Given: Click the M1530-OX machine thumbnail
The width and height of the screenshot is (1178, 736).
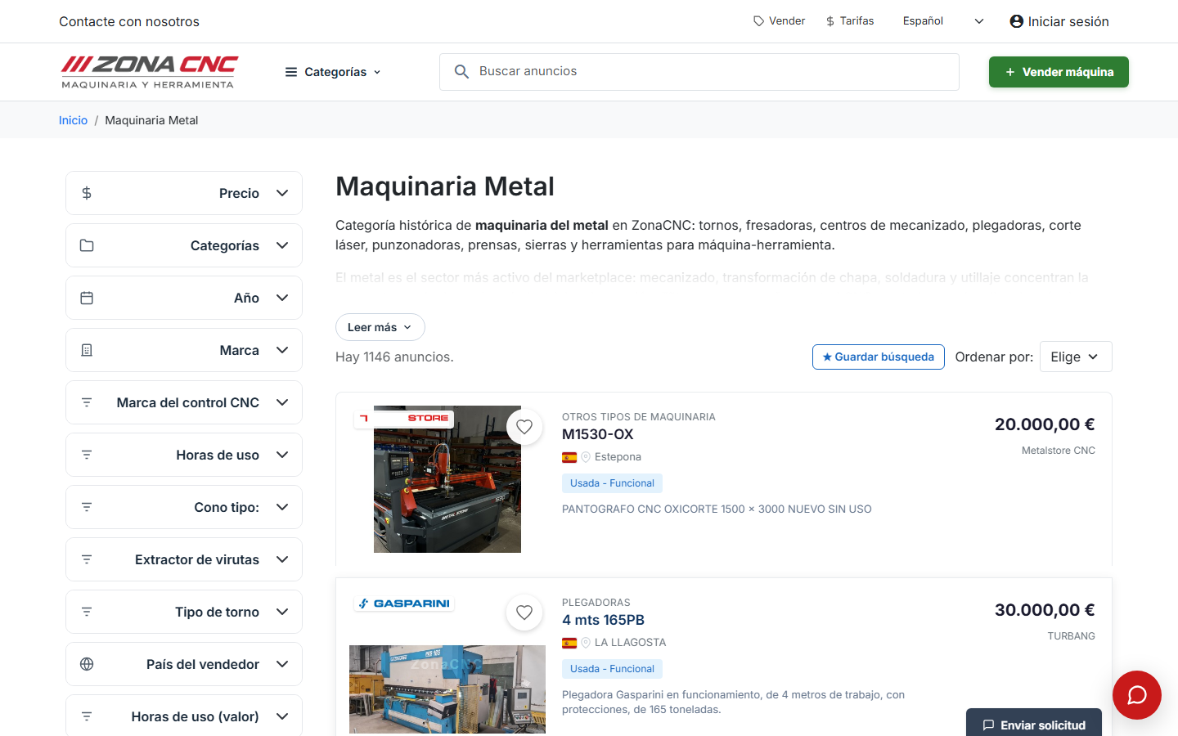Looking at the screenshot, I should (447, 479).
